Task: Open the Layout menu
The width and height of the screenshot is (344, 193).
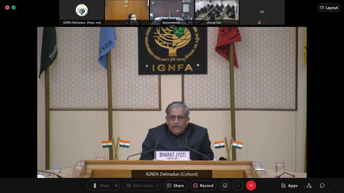Action: coord(329,8)
